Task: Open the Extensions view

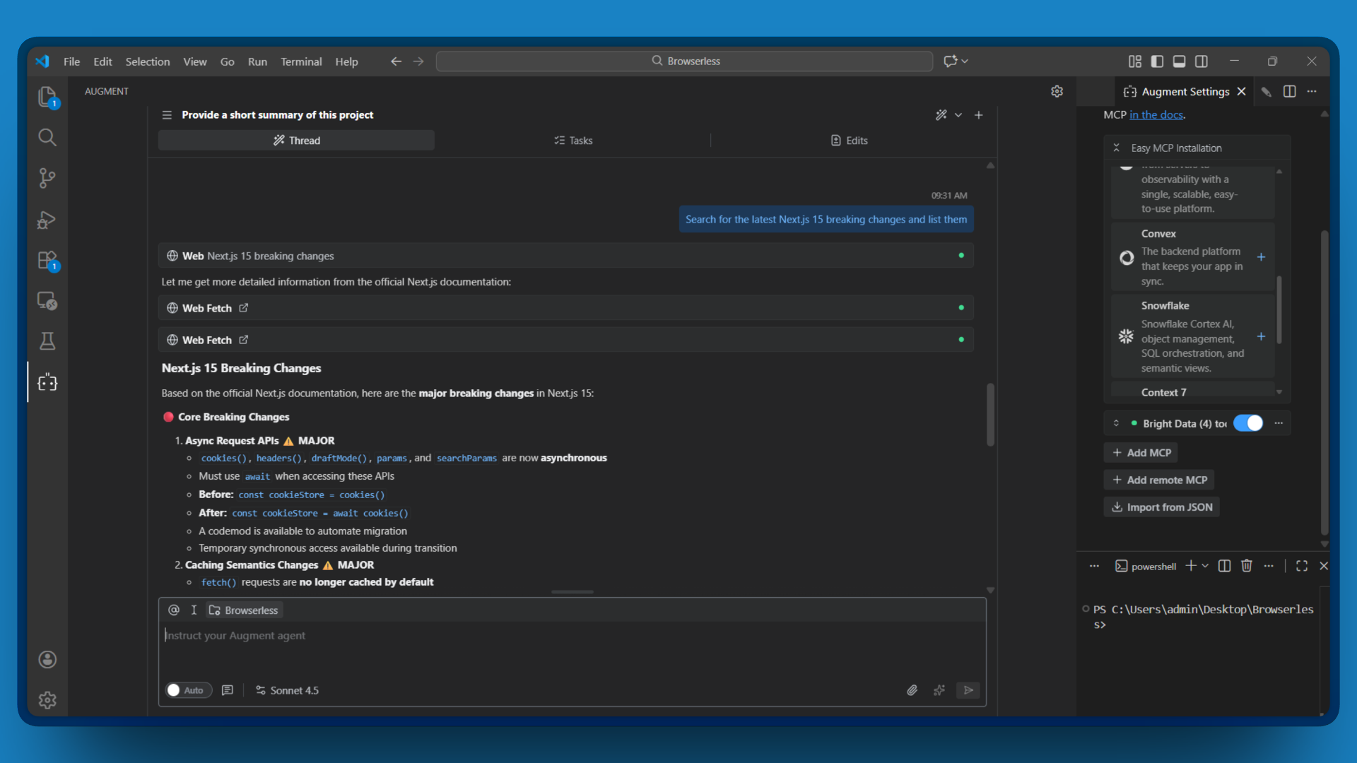Action: [47, 260]
